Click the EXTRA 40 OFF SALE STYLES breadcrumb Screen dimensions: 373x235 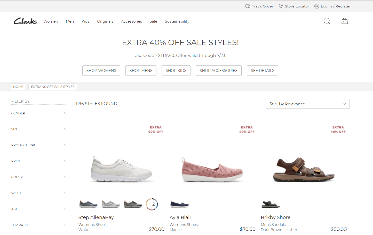(53, 87)
